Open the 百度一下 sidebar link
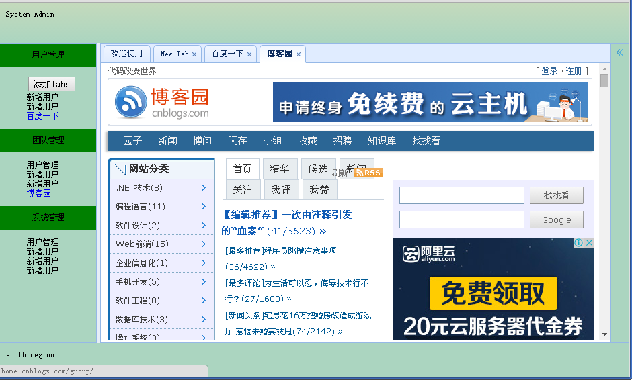632x380 pixels. (x=43, y=116)
